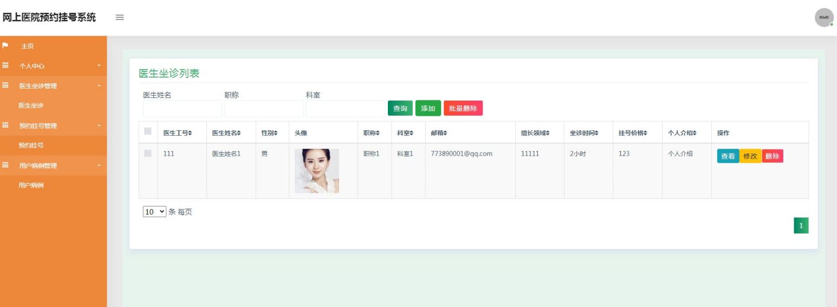
Task: Click the grid icon beside 用户病例管理
Action: tap(5, 165)
